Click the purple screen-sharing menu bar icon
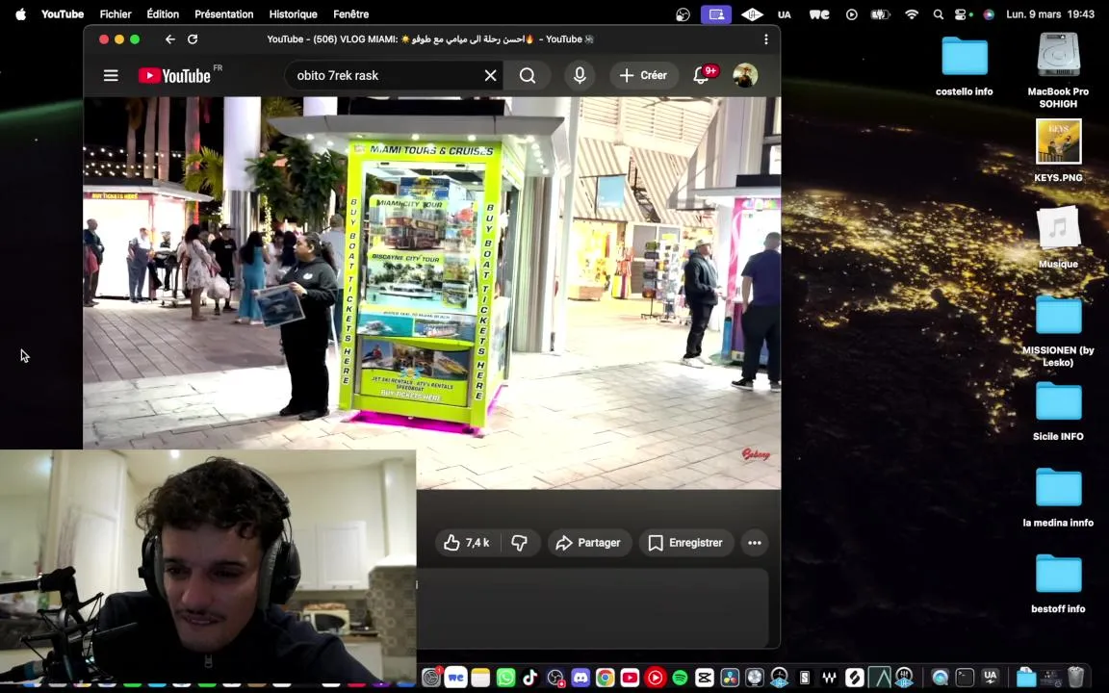The image size is (1109, 693). coord(716,14)
